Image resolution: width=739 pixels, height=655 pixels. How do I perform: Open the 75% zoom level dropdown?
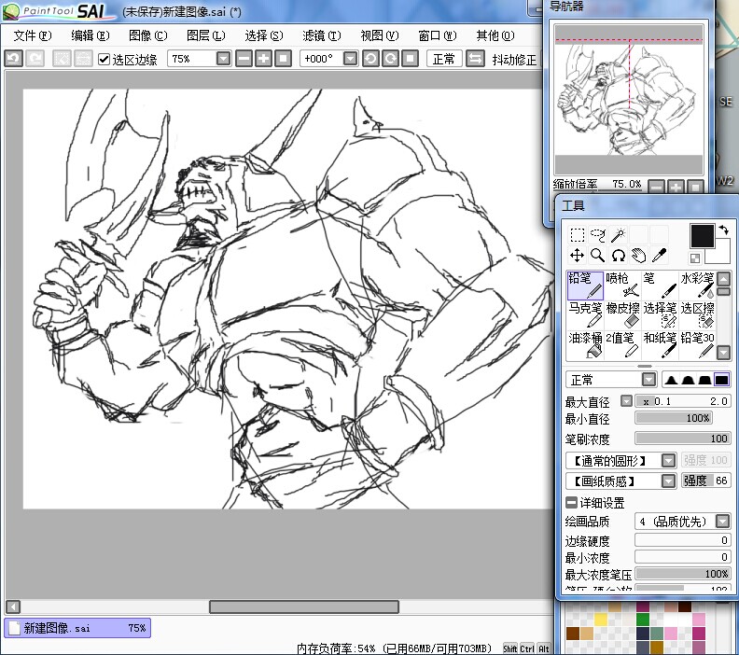pos(223,59)
